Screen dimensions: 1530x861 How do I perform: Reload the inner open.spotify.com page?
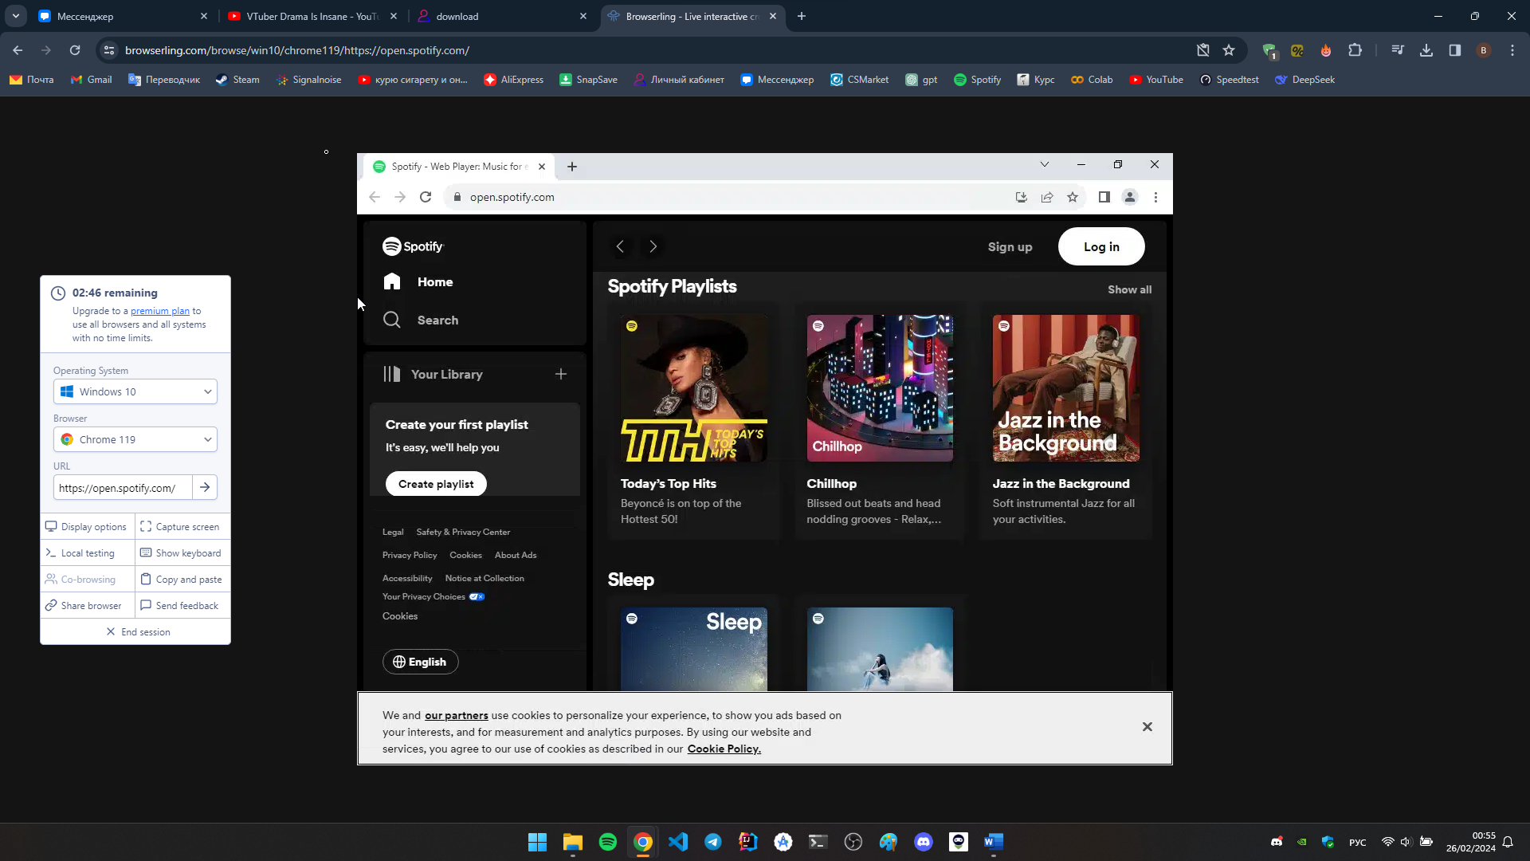426,197
